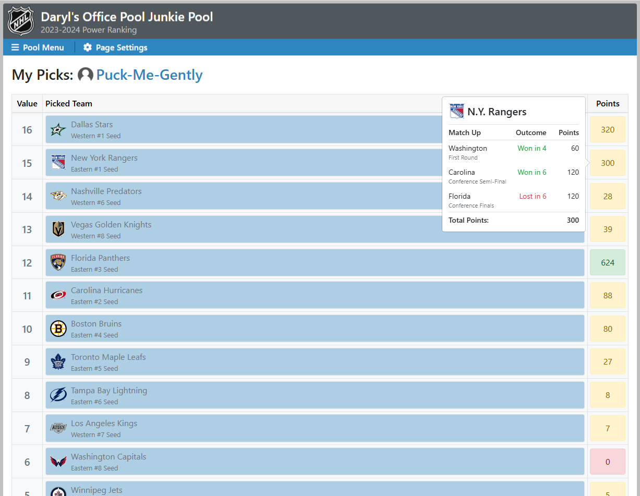Open the Puck-Me-Gently profile link

[150, 75]
